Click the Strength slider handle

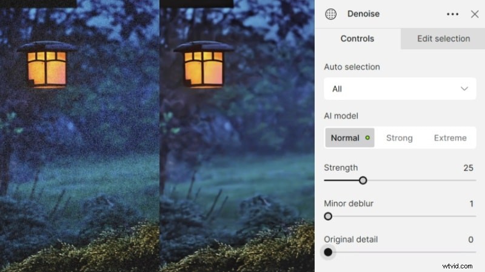363,180
